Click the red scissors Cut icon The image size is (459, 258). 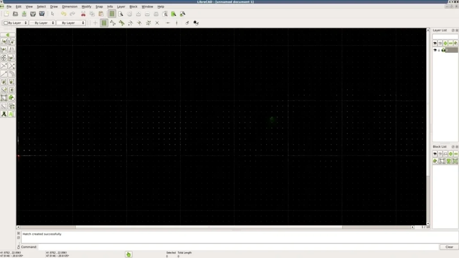pos(83,14)
